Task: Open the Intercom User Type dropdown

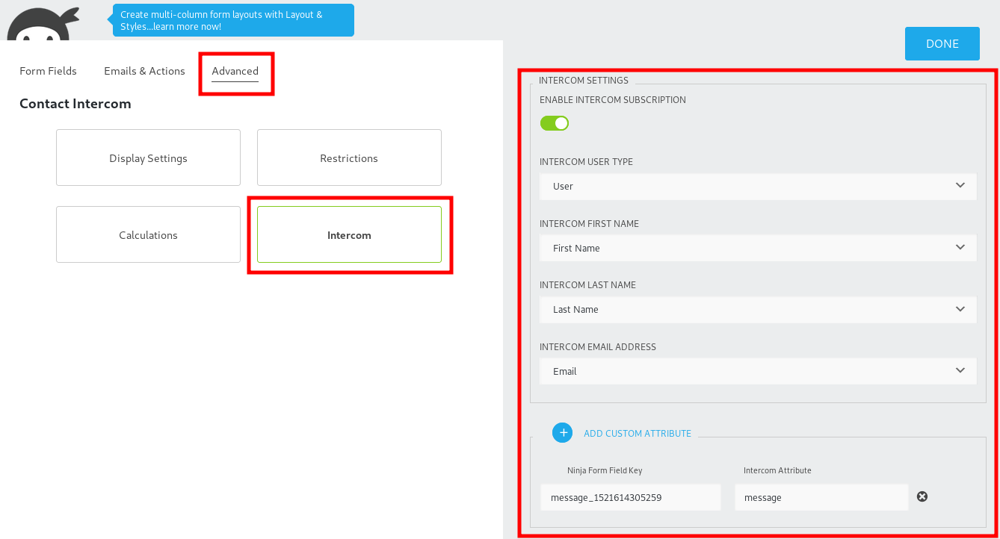Action: pyautogui.click(x=758, y=186)
